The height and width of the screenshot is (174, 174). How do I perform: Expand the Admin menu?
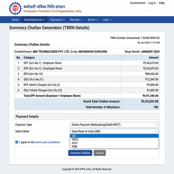tap(93, 20)
